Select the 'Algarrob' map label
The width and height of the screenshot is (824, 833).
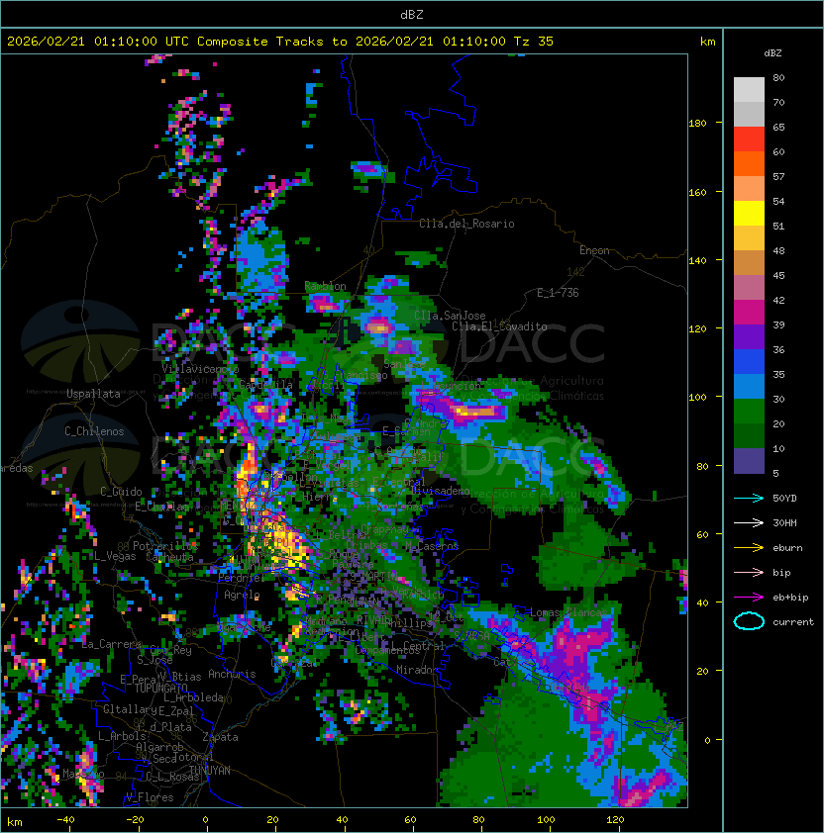tap(159, 748)
